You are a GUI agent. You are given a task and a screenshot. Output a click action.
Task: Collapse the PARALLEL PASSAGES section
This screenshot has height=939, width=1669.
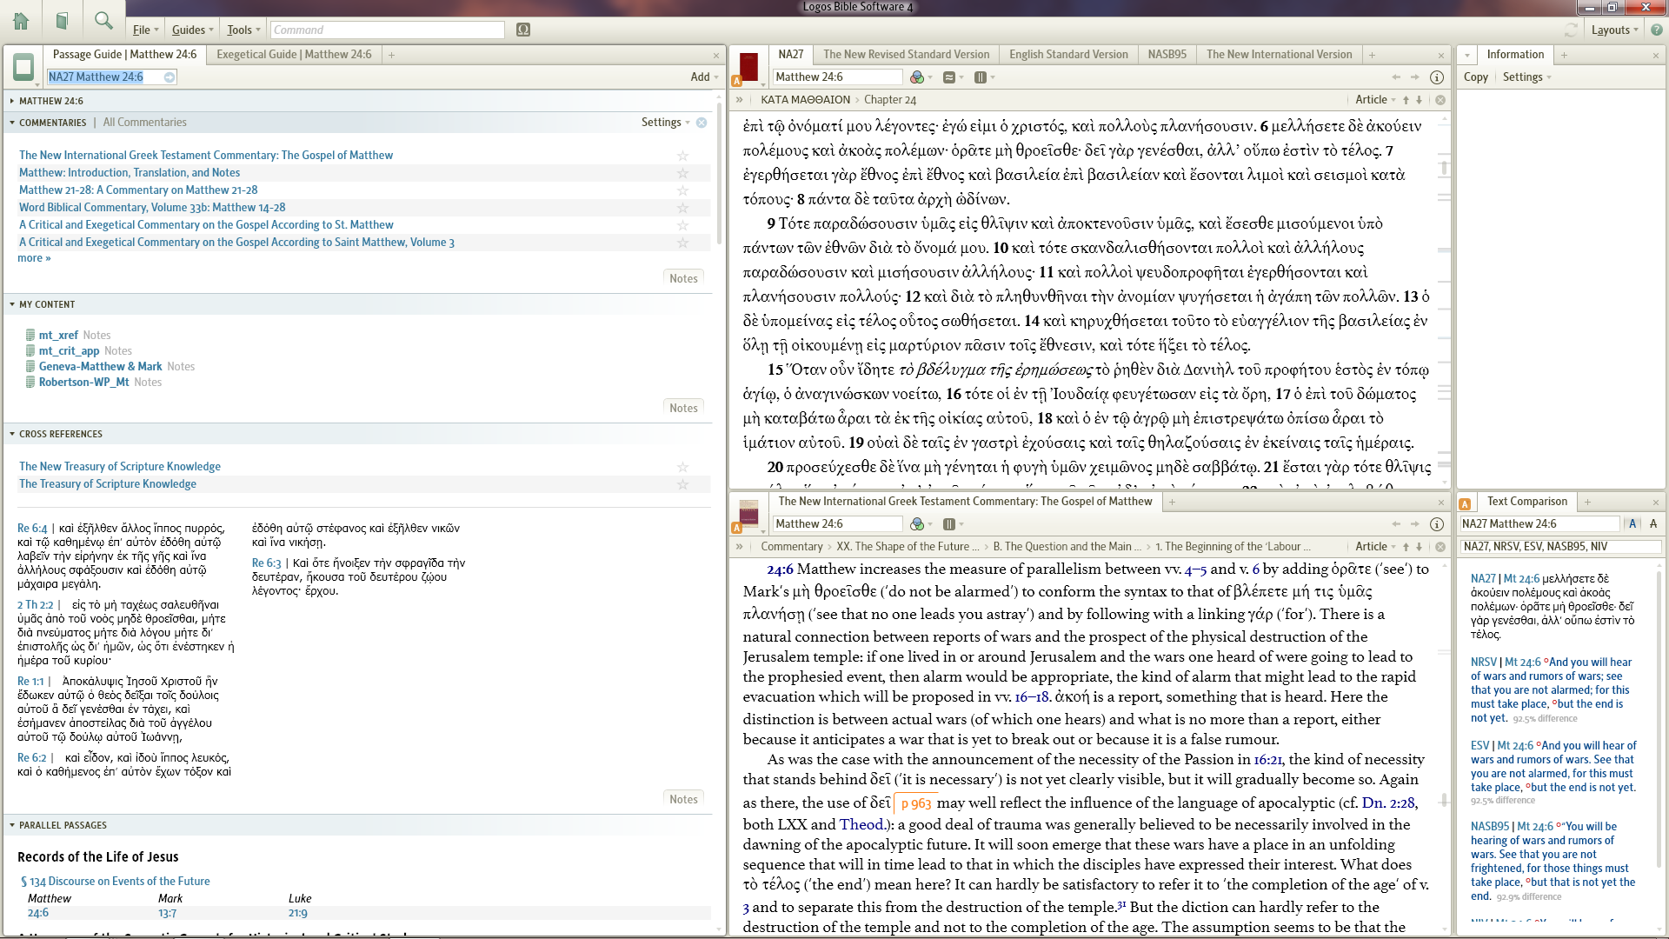pos(12,825)
